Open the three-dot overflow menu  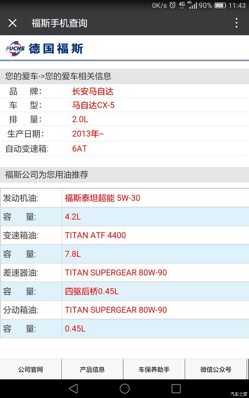click(x=237, y=23)
